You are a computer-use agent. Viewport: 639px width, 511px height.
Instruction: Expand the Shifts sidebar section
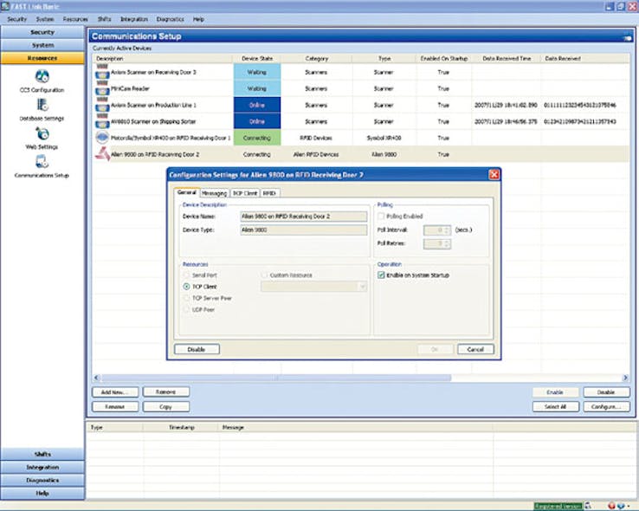[42, 454]
